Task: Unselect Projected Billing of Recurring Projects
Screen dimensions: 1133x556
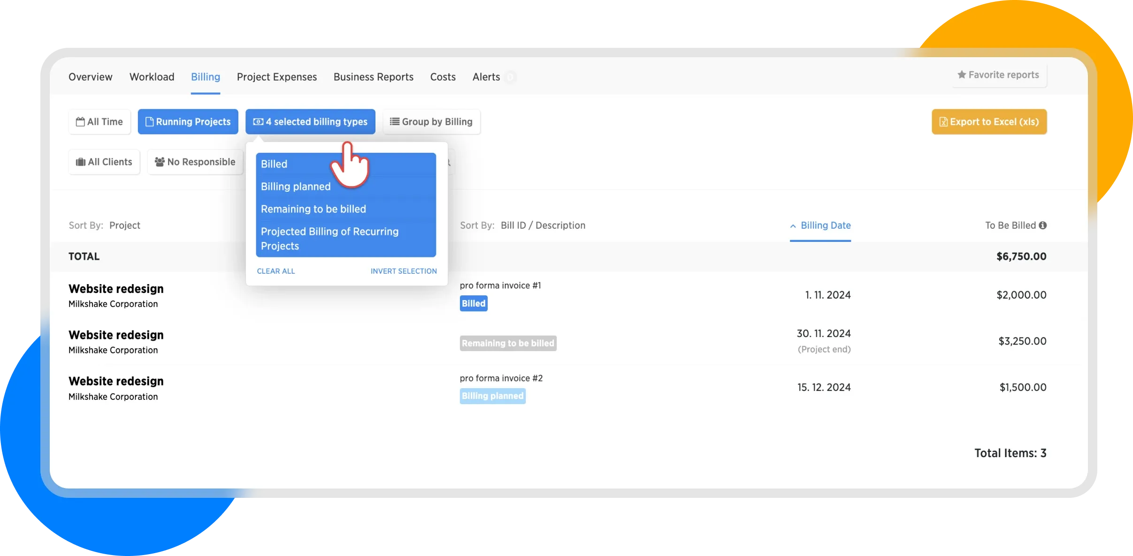Action: pyautogui.click(x=329, y=239)
